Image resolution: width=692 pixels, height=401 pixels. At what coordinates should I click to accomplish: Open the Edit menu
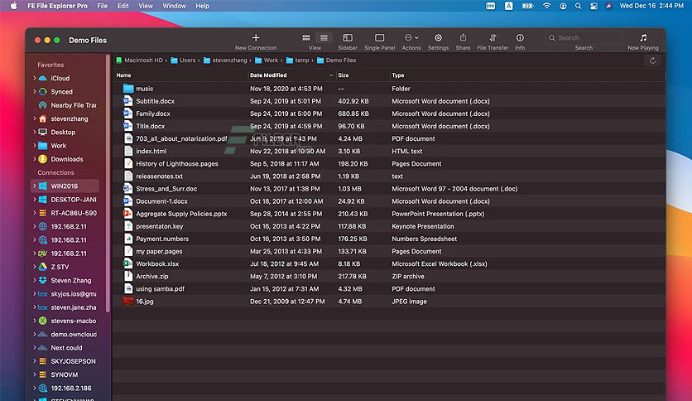tap(123, 6)
